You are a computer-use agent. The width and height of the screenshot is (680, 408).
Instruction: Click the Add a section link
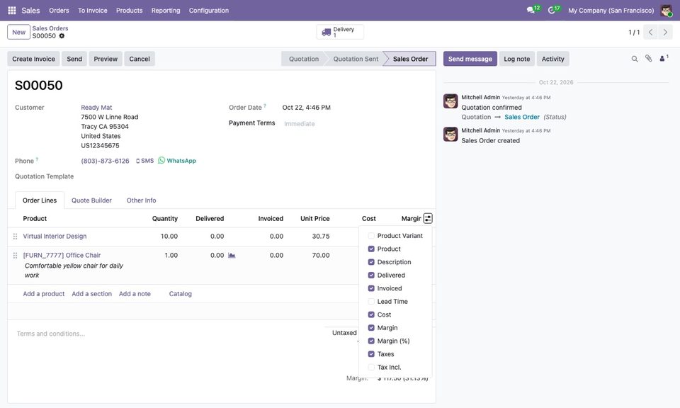click(x=92, y=294)
